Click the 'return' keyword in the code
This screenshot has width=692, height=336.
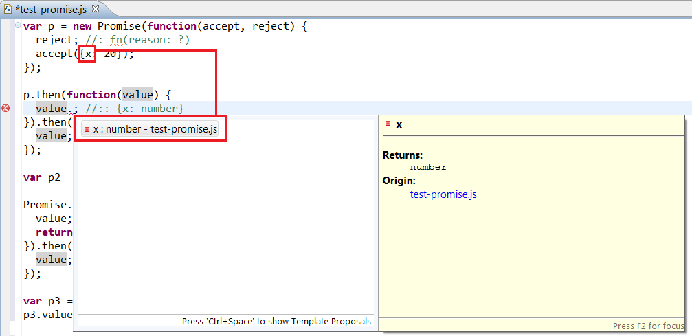coord(54,232)
